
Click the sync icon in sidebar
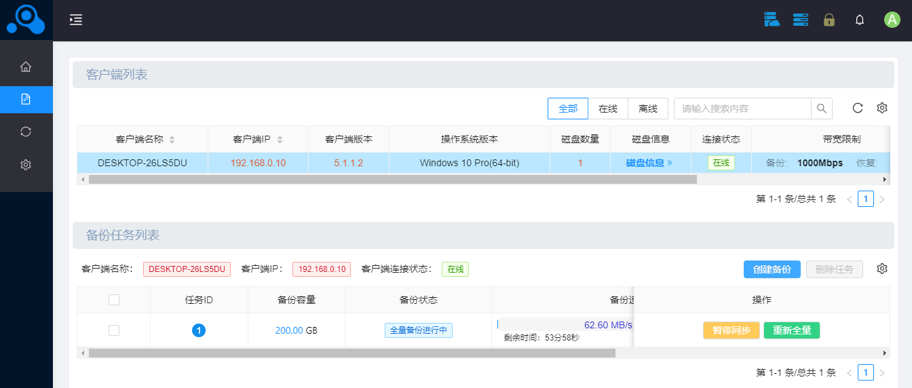pos(26,132)
